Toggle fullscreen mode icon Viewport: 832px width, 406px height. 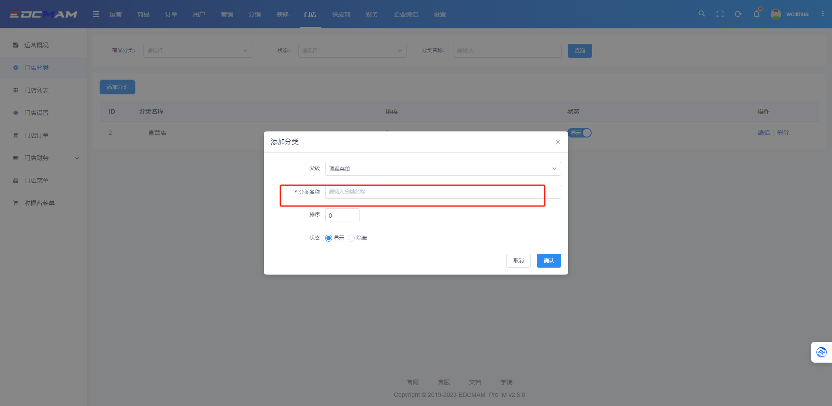[720, 14]
